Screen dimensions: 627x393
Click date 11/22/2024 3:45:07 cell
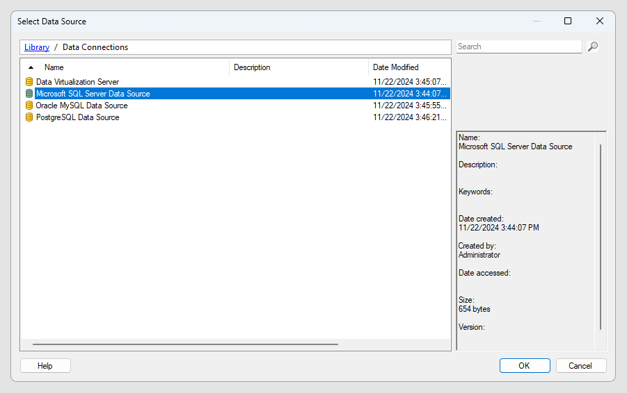pos(409,82)
